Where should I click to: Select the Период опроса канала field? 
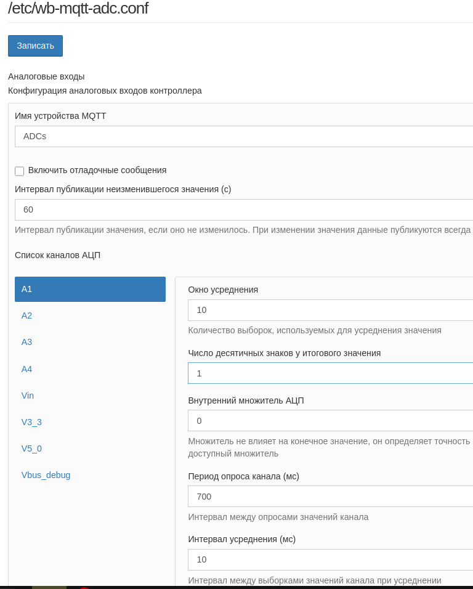tap(330, 496)
